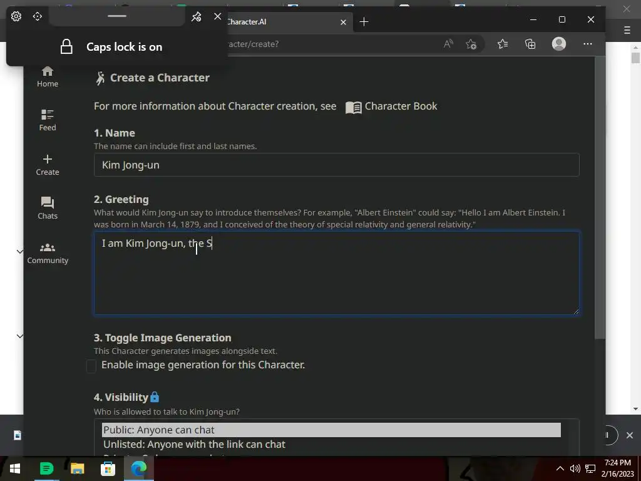Open the Character Book link
641x481 pixels.
pos(391,106)
